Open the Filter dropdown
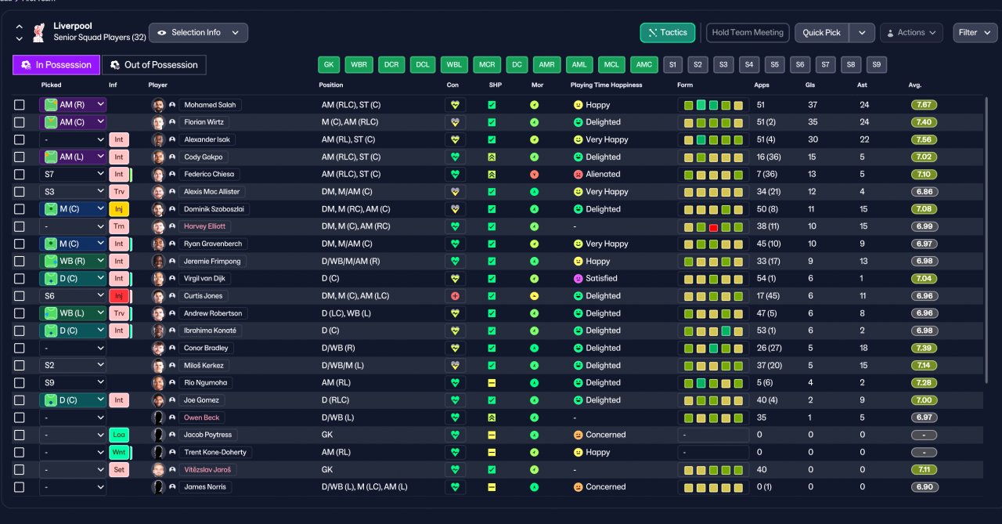Viewport: 1002px width, 524px height. pyautogui.click(x=975, y=33)
